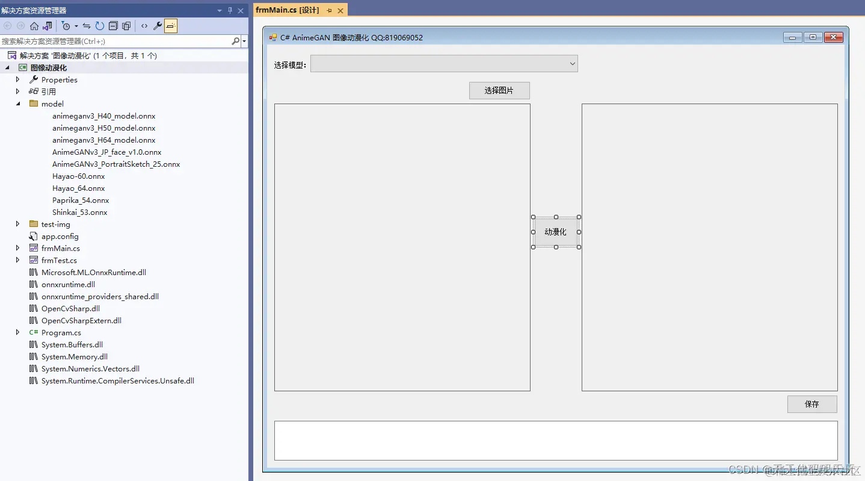The image size is (865, 481).
Task: Select the model folder icon
Action: (34, 104)
